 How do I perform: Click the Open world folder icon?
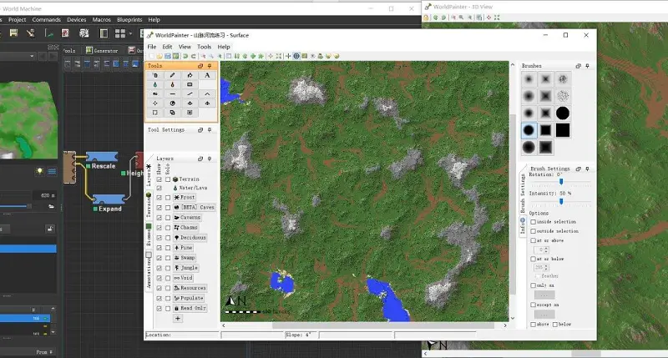tap(159, 56)
